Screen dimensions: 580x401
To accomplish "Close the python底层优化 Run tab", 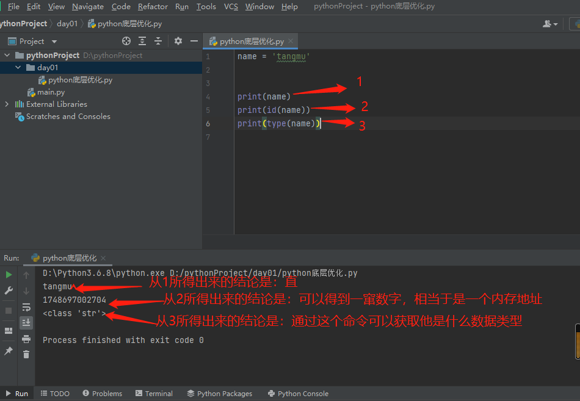I will click(x=103, y=258).
